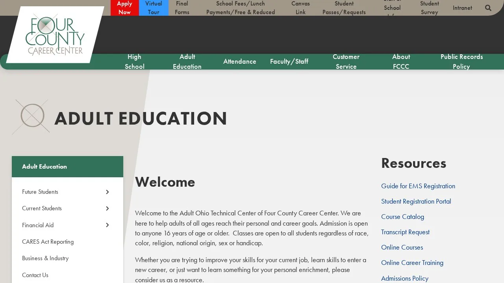Open Contact Us in the sidebar
Screen dimensions: 504x283
35,275
